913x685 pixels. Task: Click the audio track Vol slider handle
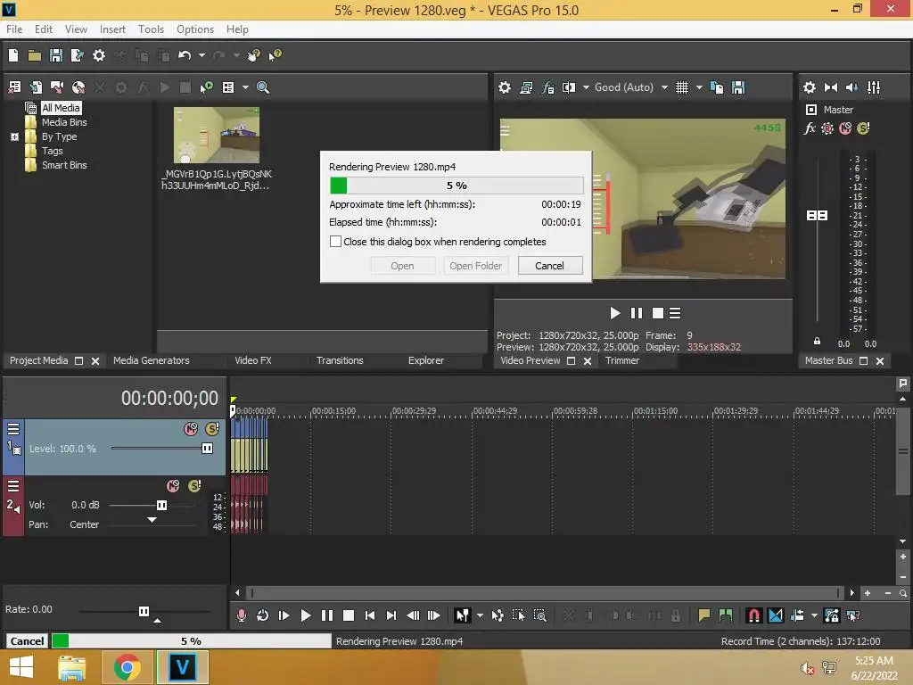[162, 505]
